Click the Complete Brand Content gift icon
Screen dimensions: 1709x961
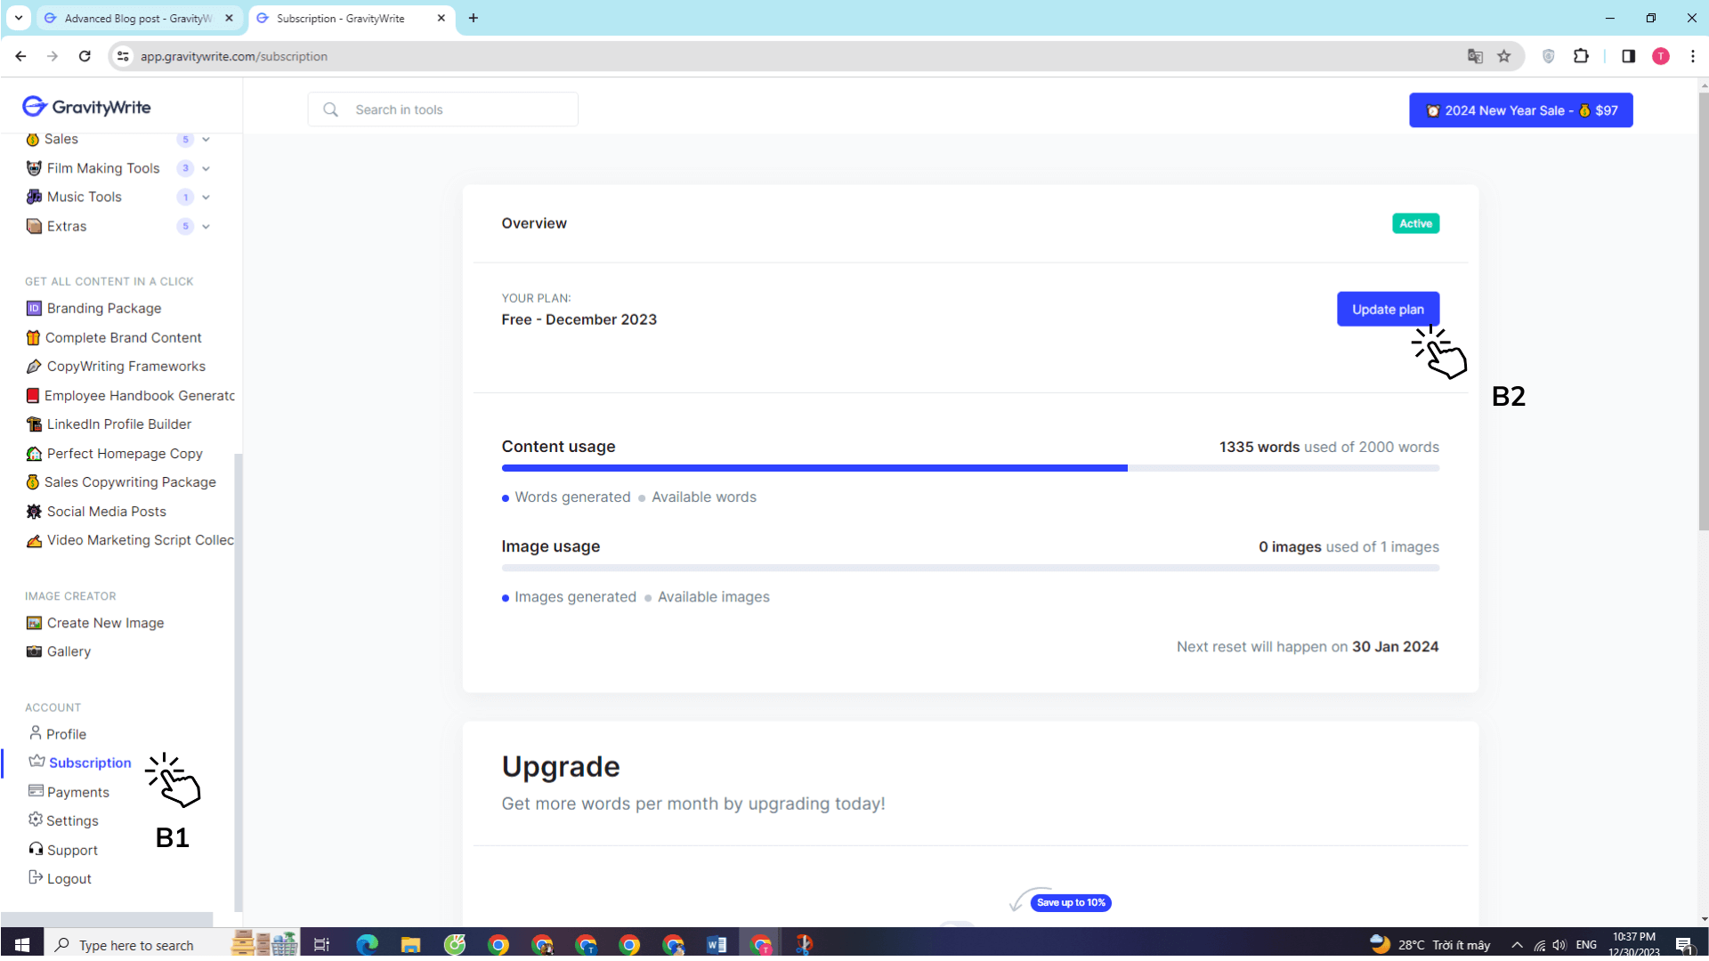pyautogui.click(x=33, y=337)
